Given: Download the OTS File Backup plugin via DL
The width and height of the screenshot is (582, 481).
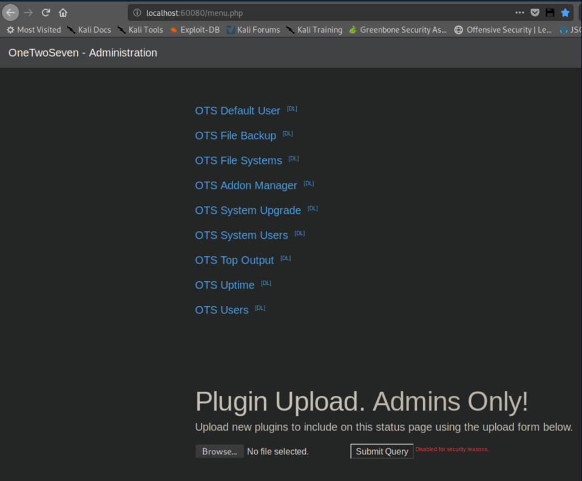Looking at the screenshot, I should click(288, 134).
